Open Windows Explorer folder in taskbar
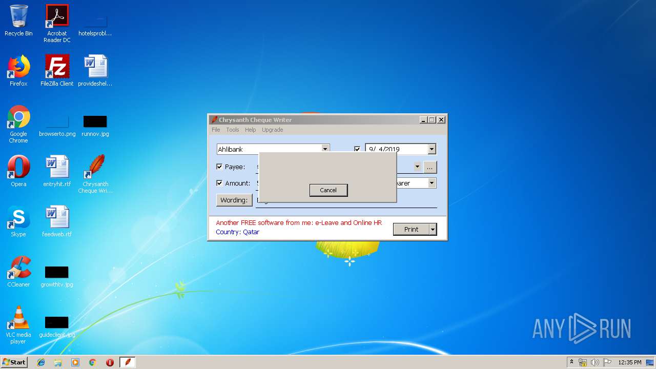The image size is (656, 369). [58, 362]
